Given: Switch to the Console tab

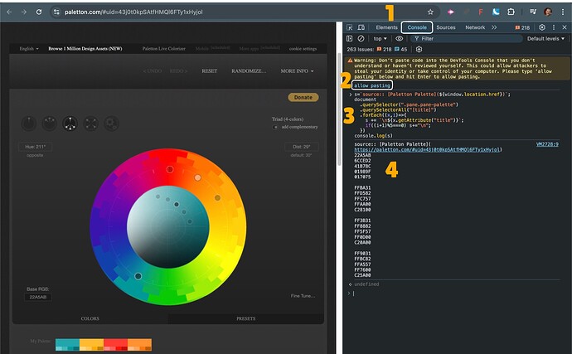Looking at the screenshot, I should coord(417,27).
